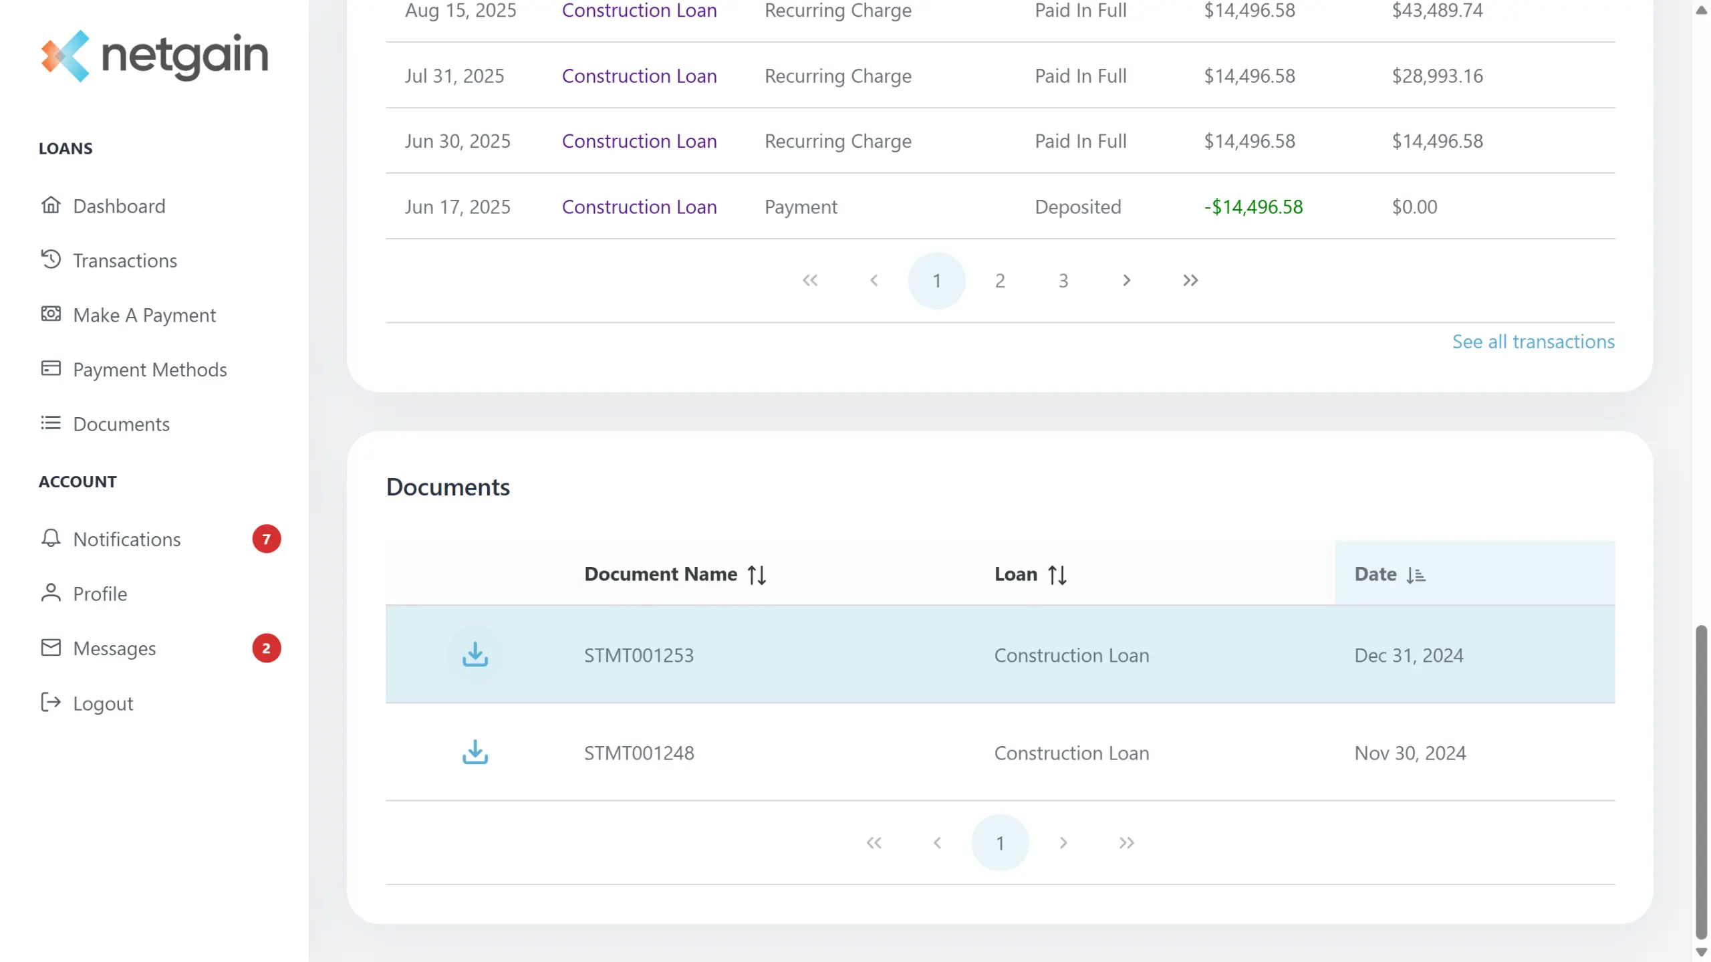Click the Notifications bell icon
Viewport: 1711px width, 962px height.
click(x=51, y=538)
